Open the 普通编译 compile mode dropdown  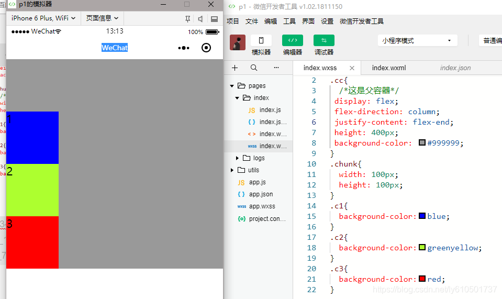pos(490,41)
